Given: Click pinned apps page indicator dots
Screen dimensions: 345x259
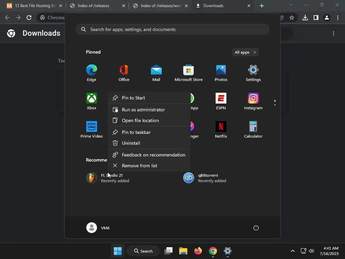Looking at the screenshot, I should pos(275,103).
